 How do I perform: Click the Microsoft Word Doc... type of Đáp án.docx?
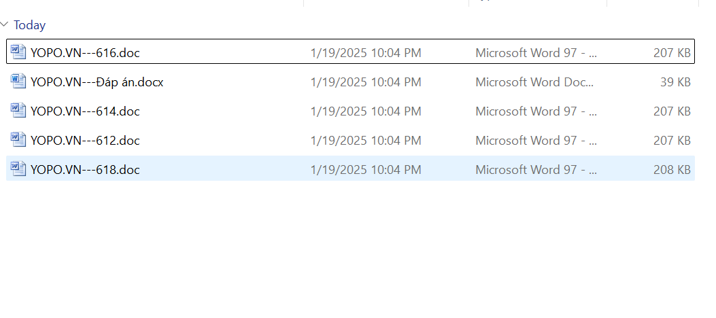coord(534,82)
